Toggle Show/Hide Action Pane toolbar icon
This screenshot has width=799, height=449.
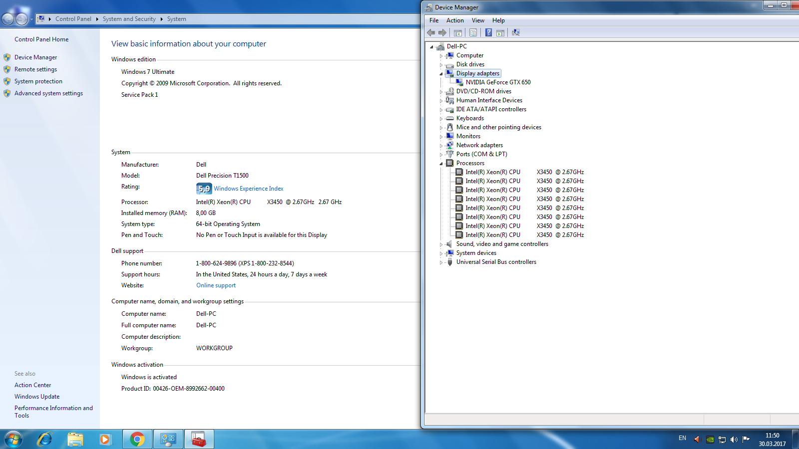click(500, 32)
